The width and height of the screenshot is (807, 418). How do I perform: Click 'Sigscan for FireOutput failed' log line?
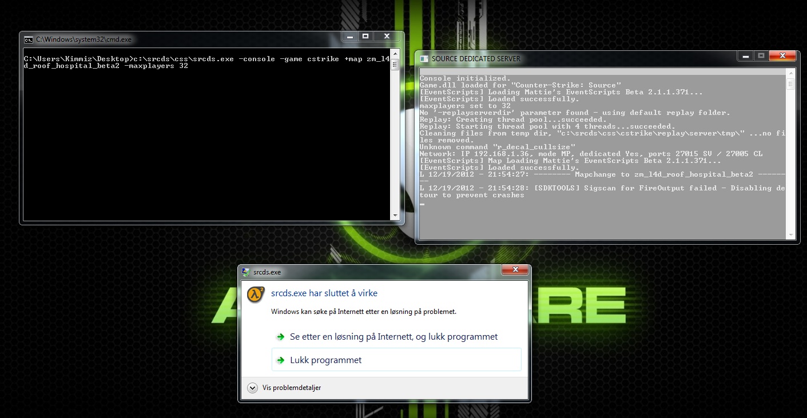(602, 192)
